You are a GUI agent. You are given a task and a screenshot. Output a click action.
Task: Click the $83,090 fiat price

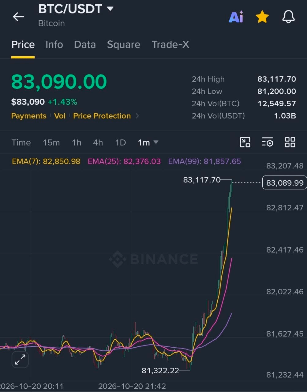pos(28,102)
